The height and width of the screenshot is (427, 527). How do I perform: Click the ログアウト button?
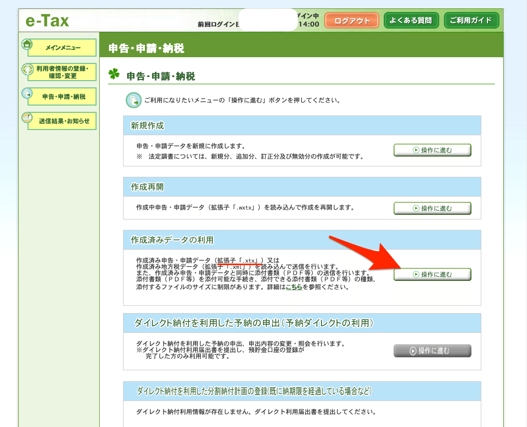351,20
